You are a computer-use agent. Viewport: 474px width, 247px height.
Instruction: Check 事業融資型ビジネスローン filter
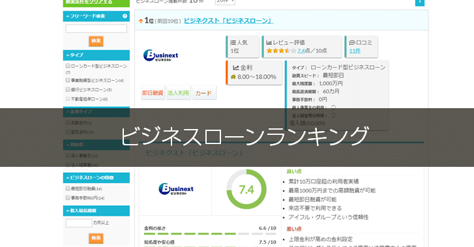[68, 80]
